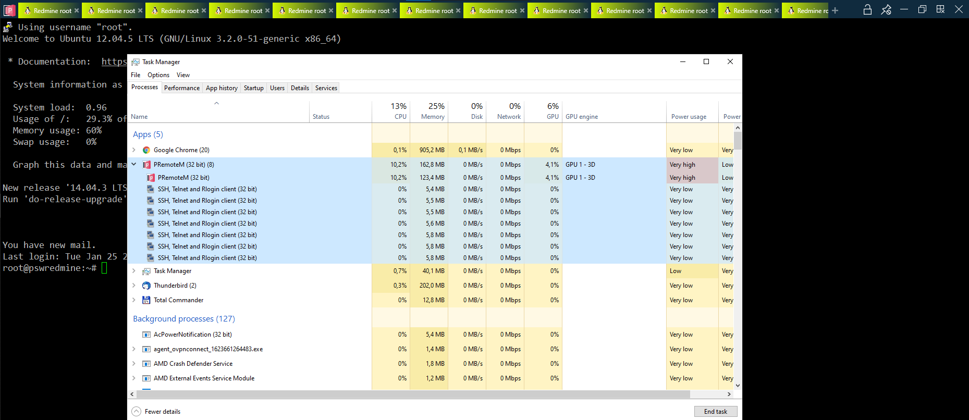
Task: Click the AMD Crash Defender Service icon
Action: (x=146, y=364)
